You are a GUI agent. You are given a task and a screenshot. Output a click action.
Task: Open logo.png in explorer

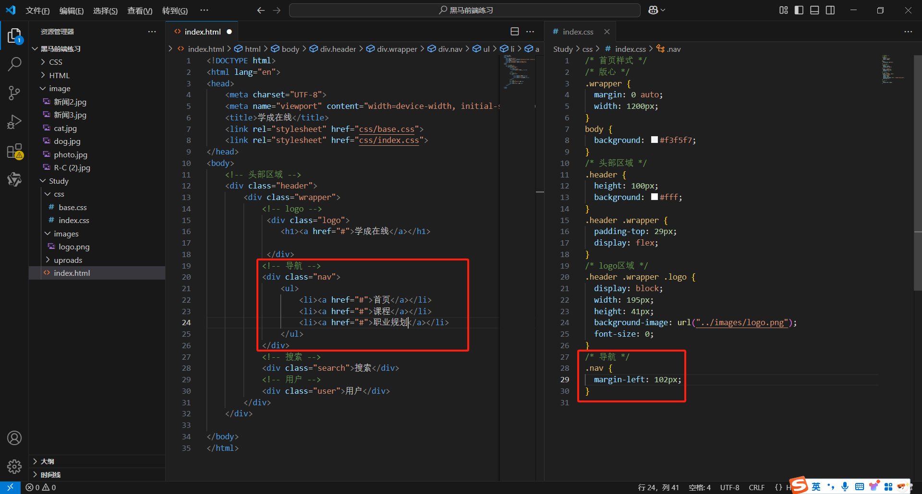tap(74, 247)
